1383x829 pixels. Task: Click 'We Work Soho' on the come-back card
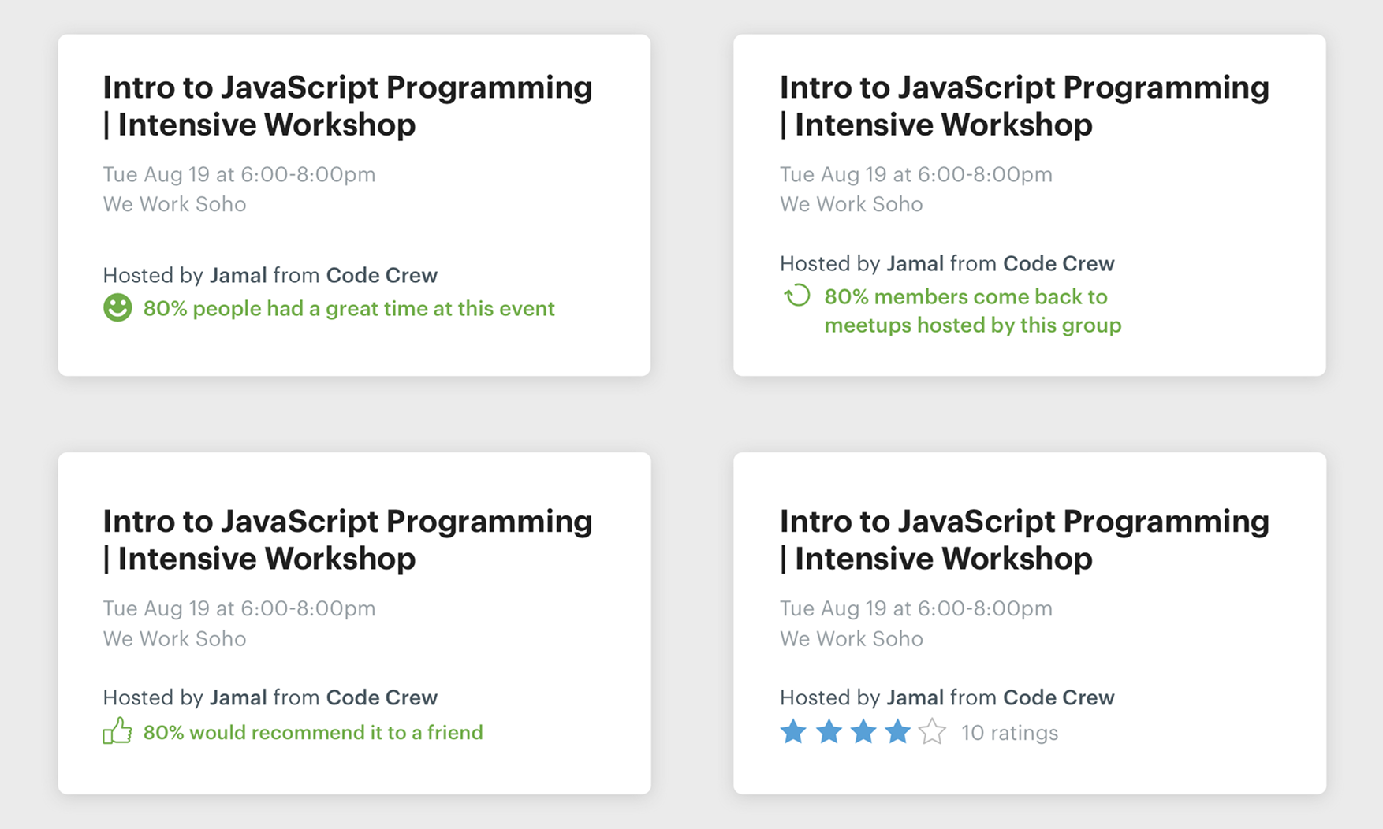tap(852, 204)
